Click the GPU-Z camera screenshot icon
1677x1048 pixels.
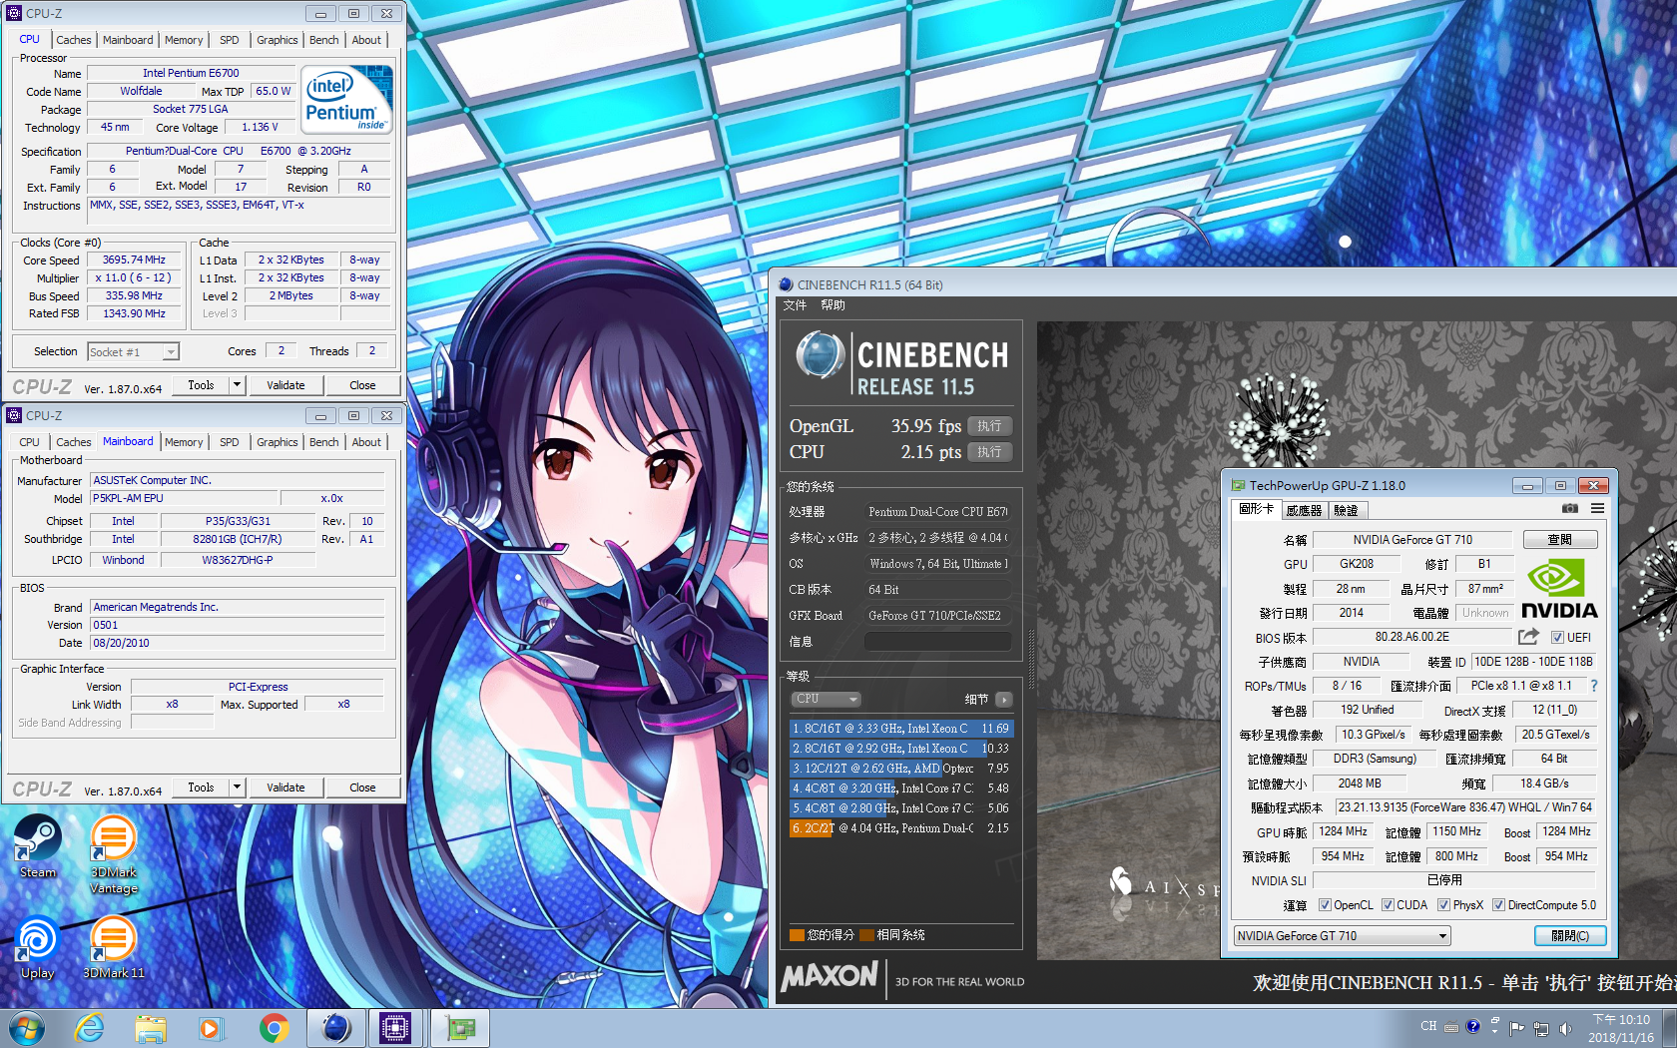pos(1570,509)
